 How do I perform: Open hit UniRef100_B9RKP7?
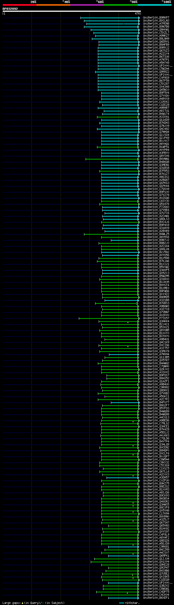(x=156, y=17)
